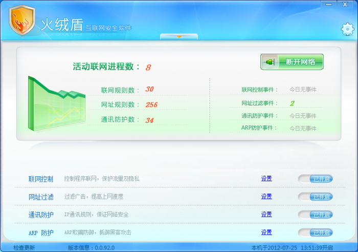The width and height of the screenshot is (358, 252).
Task: Click the IP通讯规则，保证网络安全 description
Action: 96,215
